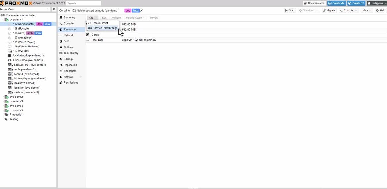
Task: Click the pve-demo5 node icon
Action: [x=7, y=110]
